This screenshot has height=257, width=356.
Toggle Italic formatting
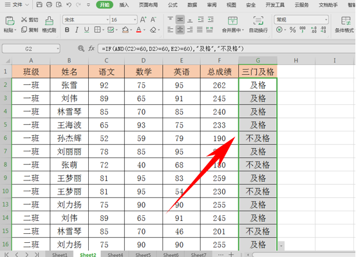coord(77,30)
